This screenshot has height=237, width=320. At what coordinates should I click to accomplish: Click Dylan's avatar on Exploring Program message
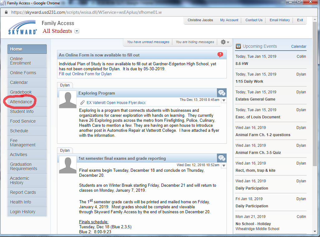[68, 99]
